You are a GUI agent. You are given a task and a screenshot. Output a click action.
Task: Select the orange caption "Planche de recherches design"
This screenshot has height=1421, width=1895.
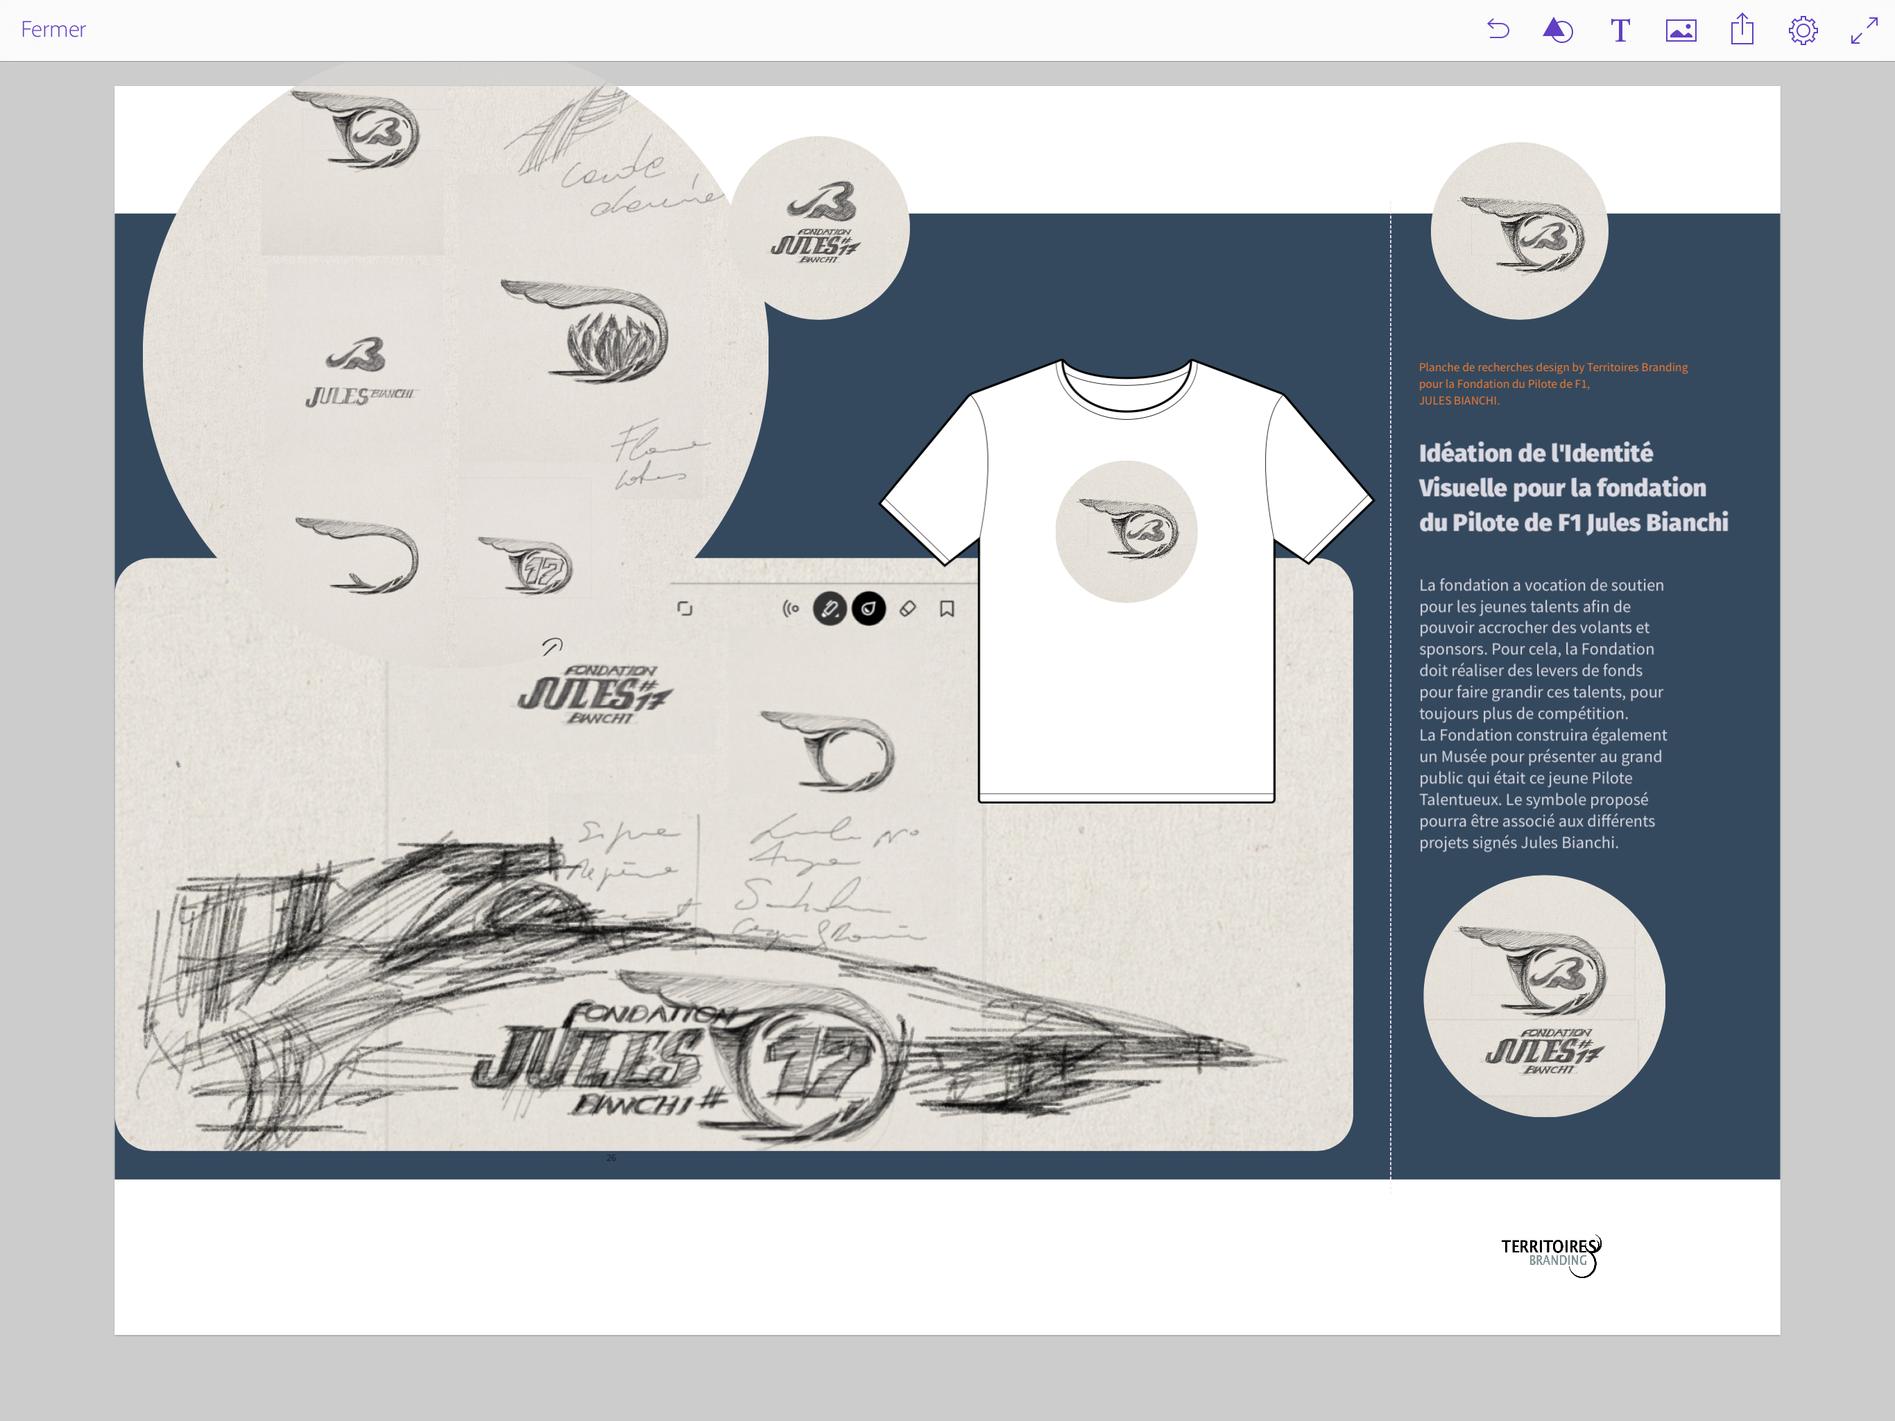click(1552, 383)
